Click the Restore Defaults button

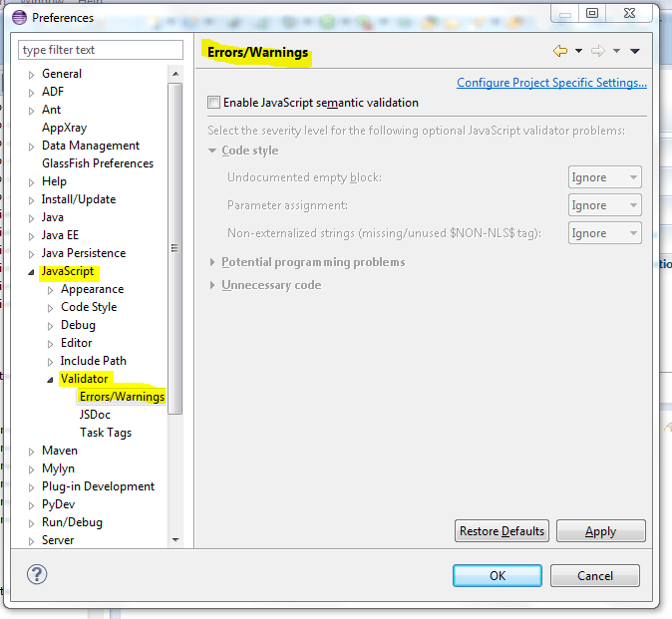pos(502,531)
